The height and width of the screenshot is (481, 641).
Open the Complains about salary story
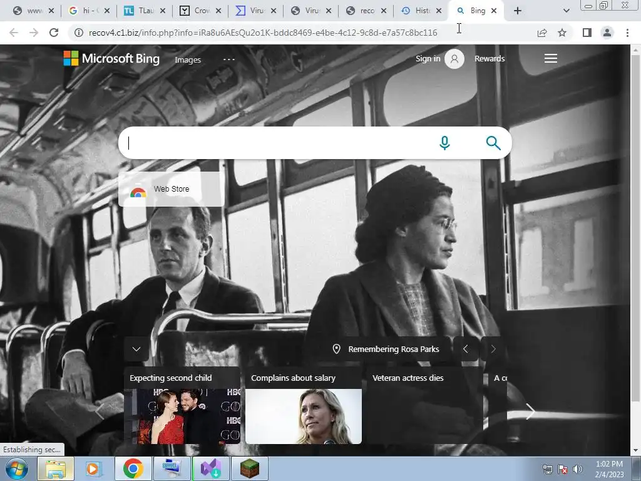(304, 405)
